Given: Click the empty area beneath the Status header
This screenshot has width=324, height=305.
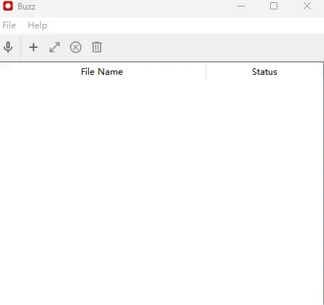Looking at the screenshot, I should [x=264, y=191].
